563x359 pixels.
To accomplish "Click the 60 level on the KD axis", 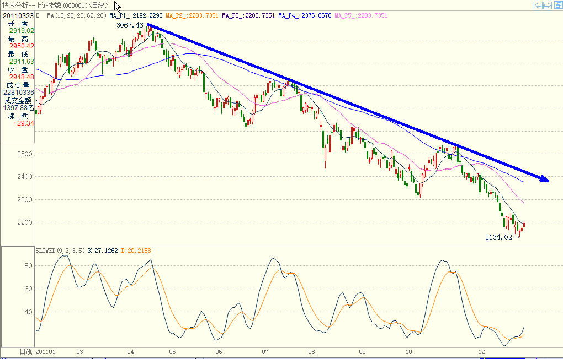I will click(28, 289).
